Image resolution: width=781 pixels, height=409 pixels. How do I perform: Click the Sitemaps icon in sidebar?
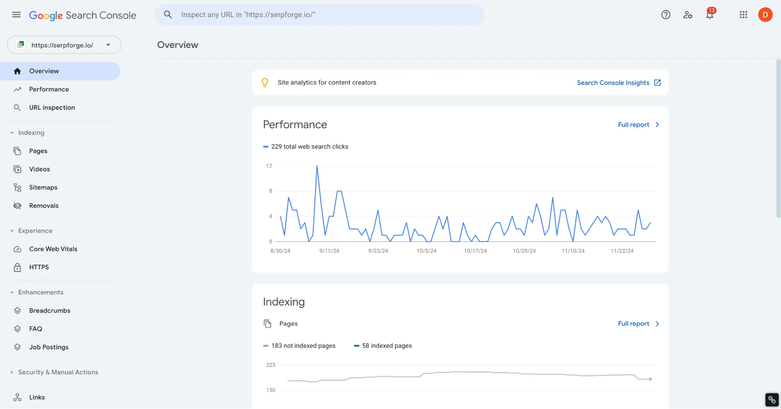coord(17,187)
